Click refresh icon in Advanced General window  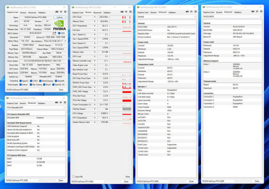point(191,12)
